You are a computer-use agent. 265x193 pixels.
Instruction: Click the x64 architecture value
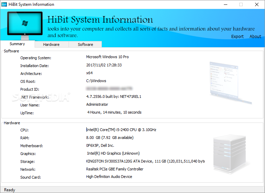click(89, 73)
